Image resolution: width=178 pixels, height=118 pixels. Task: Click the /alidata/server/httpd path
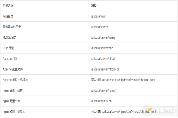(x=103, y=59)
